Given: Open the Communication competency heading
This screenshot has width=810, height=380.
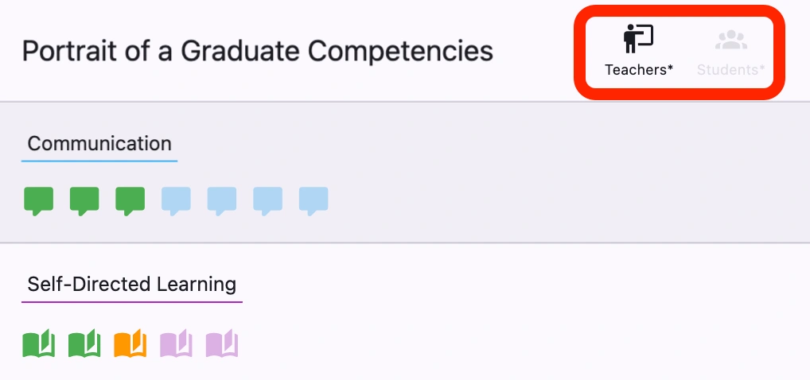Looking at the screenshot, I should (99, 144).
